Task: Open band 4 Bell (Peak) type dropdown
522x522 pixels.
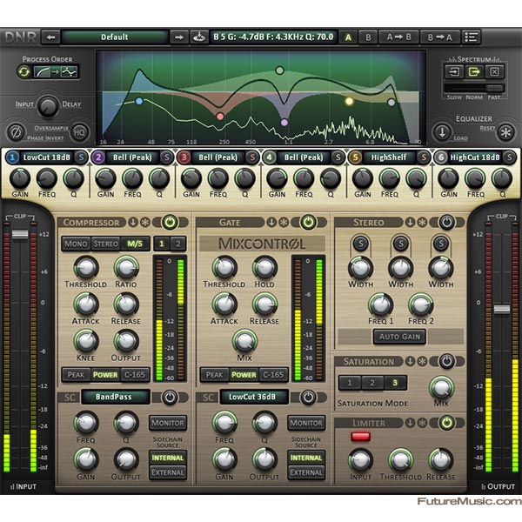Action: pos(304,157)
